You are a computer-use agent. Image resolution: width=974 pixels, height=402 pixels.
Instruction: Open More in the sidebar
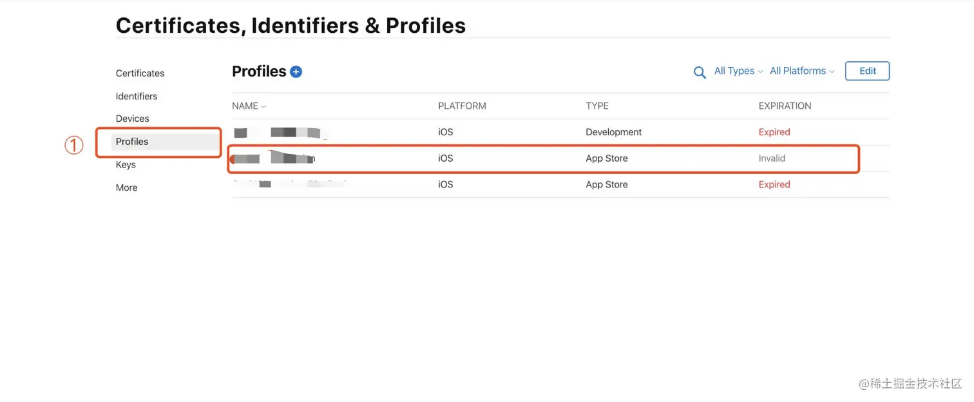pyautogui.click(x=126, y=187)
